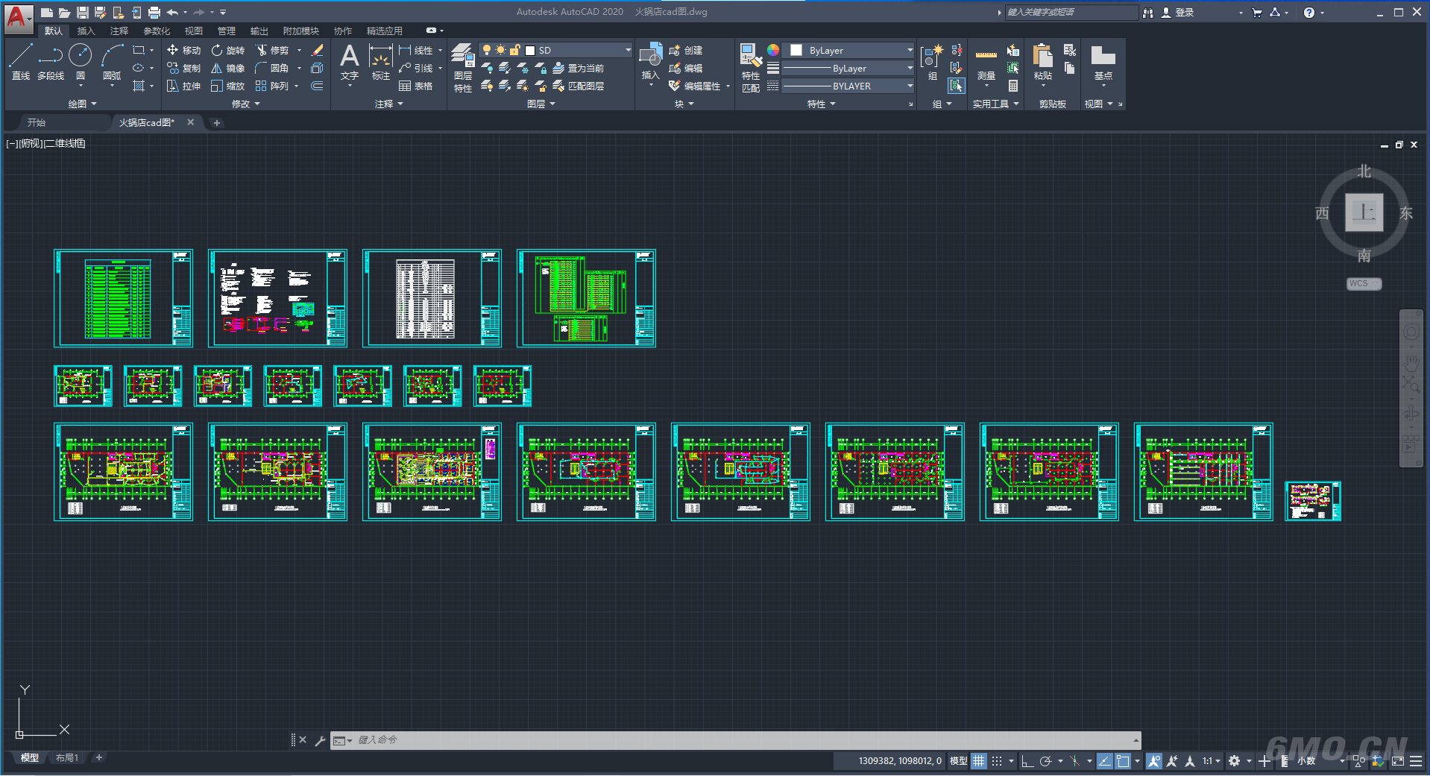Toggle 2D object snap in status bar
Screen dimensions: 1430x776
1123,761
